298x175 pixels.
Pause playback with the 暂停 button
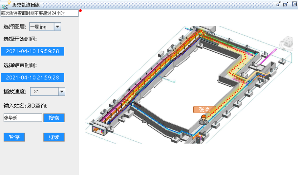(x=14, y=137)
